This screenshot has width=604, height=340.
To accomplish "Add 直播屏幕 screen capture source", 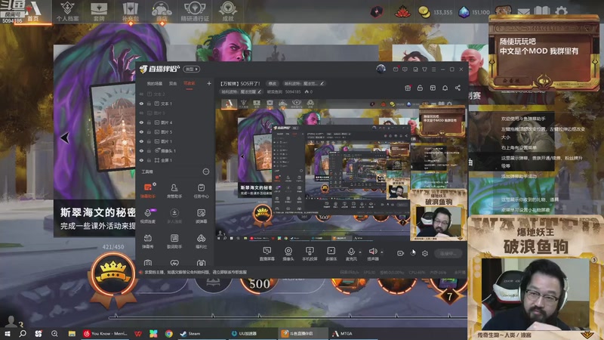I will coord(267,254).
